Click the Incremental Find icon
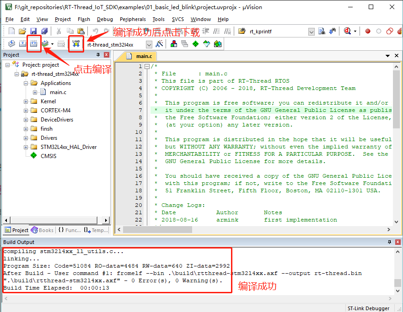 click(x=333, y=32)
